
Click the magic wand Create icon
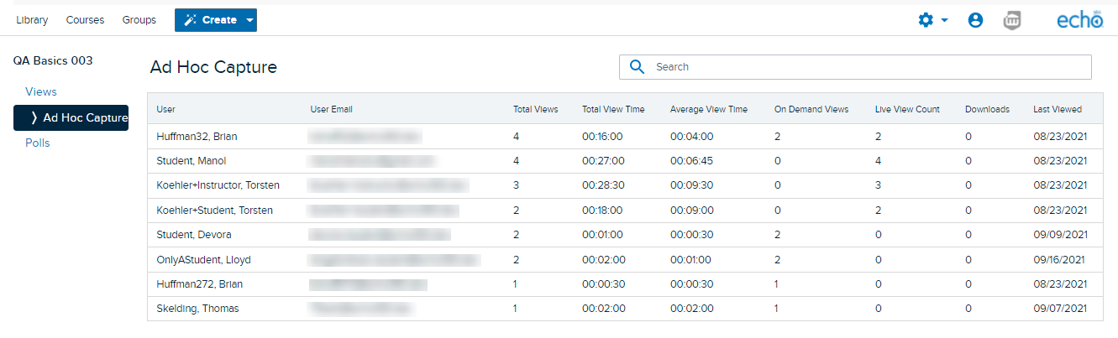tap(190, 20)
